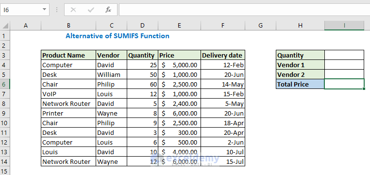
Task: Select column F header
Action: [223, 25]
